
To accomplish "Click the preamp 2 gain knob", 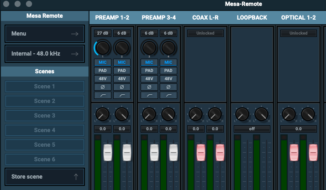I will (122, 48).
